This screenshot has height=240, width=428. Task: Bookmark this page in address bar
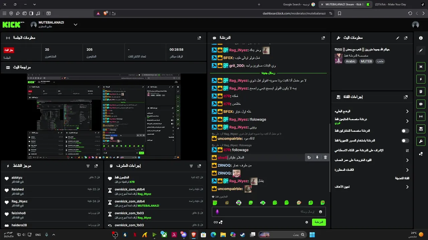click(x=339, y=13)
